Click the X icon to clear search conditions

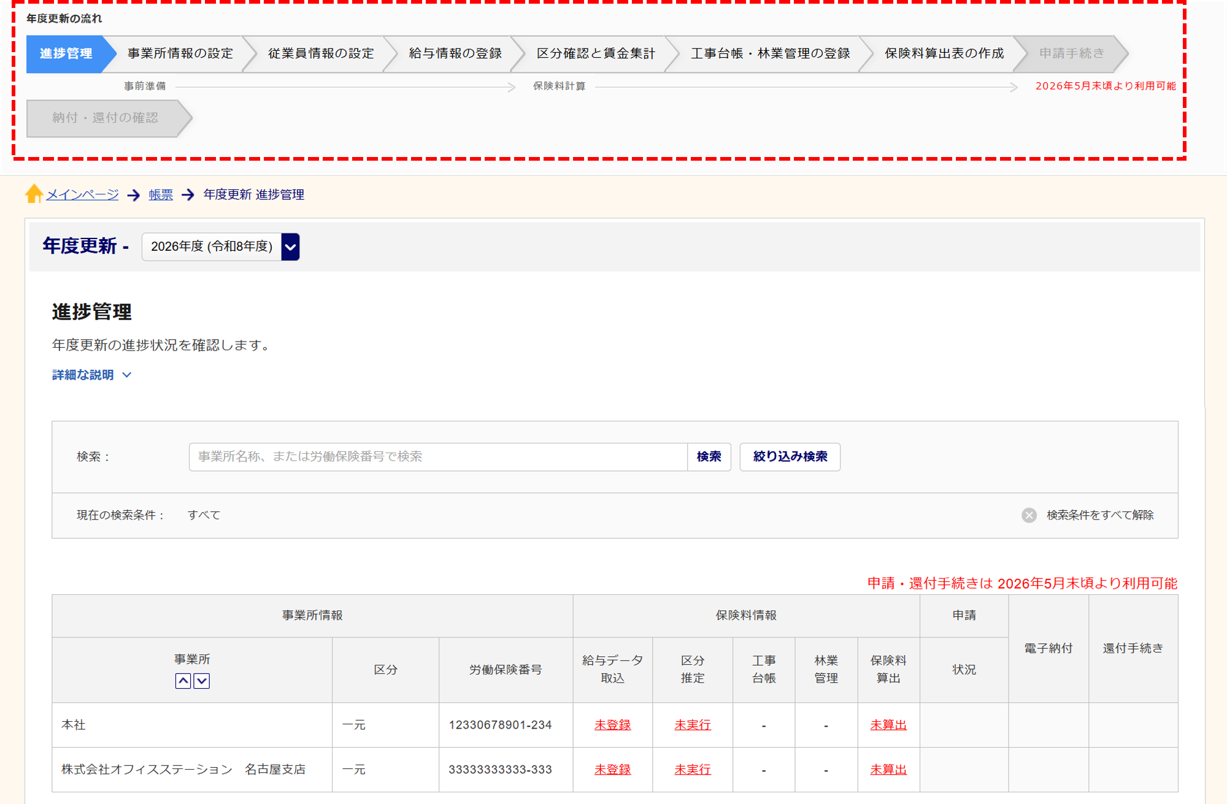(x=1029, y=515)
